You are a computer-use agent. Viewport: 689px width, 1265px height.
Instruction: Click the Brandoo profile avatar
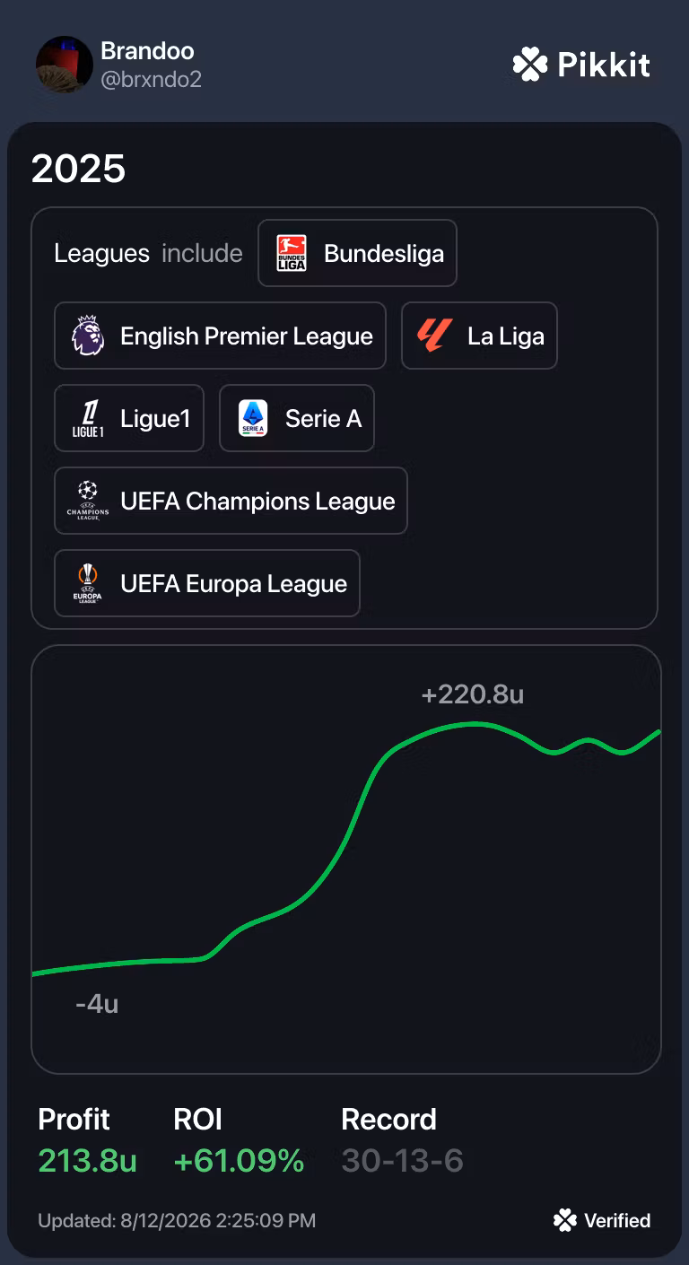(65, 65)
